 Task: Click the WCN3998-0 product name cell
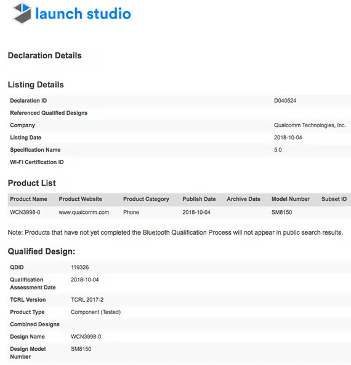tap(25, 212)
